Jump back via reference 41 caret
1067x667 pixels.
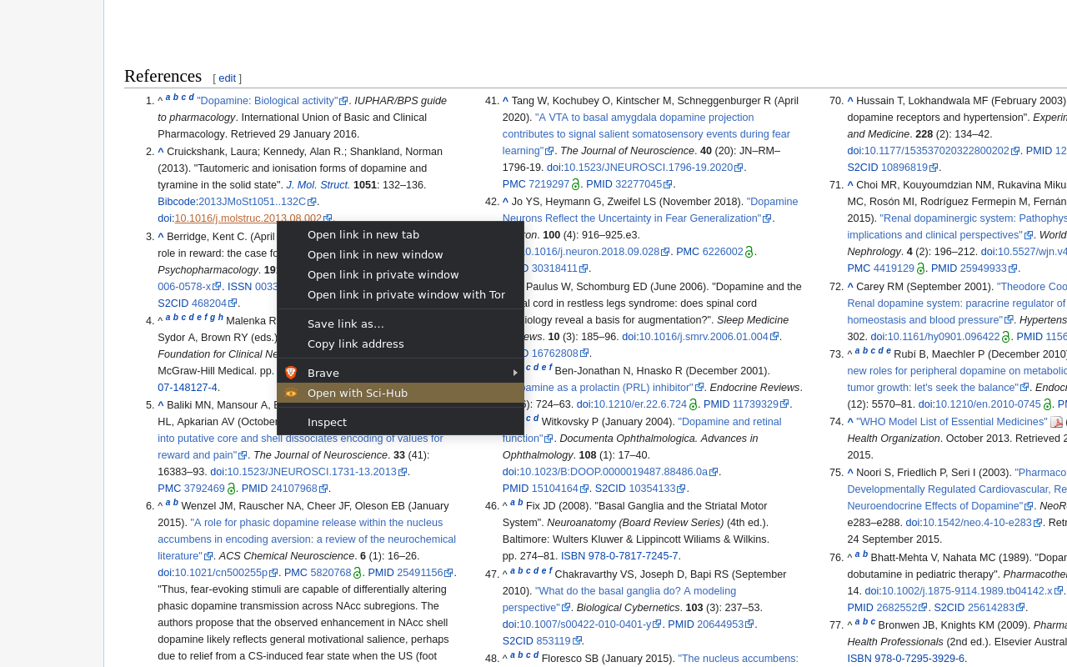coord(506,101)
